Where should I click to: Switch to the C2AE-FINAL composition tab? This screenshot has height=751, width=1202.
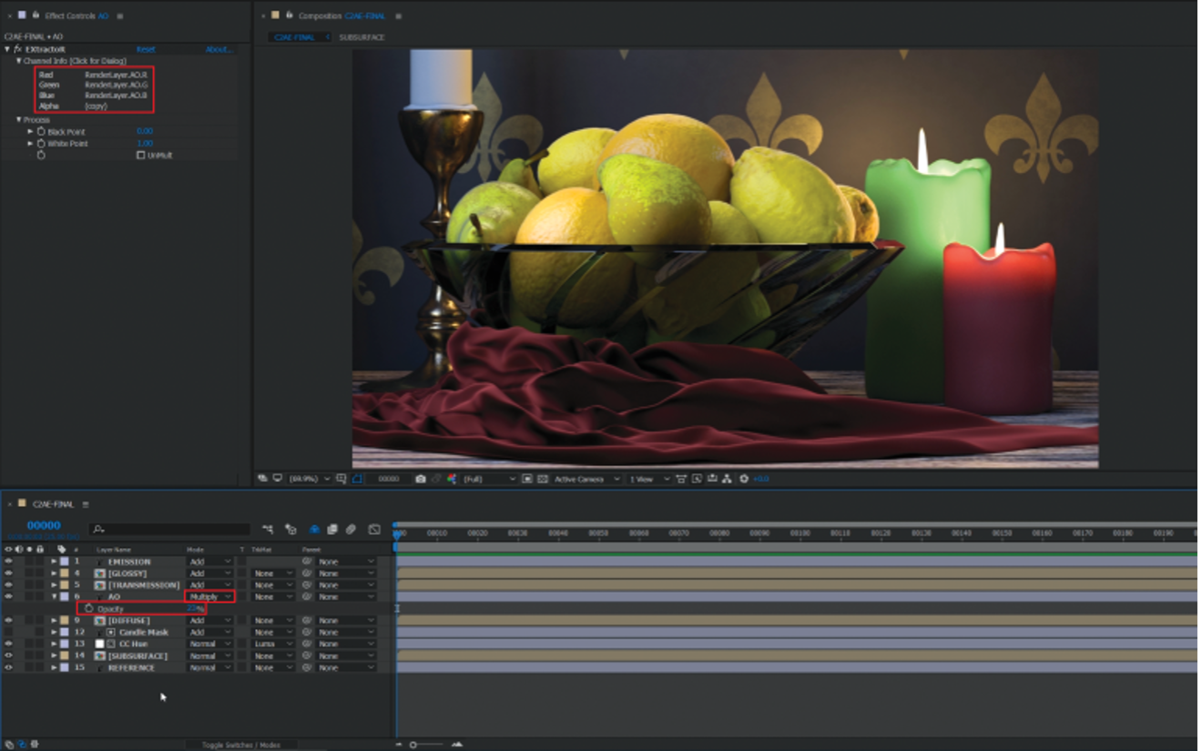(296, 37)
